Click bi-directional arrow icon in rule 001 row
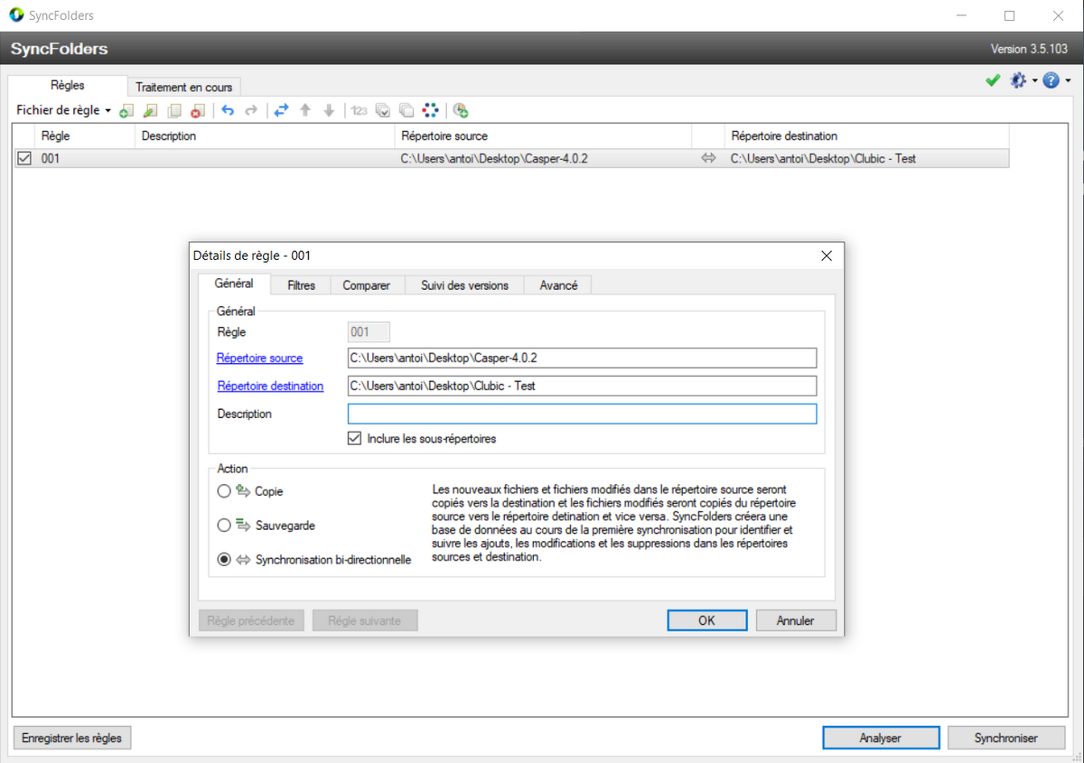1084x763 pixels. (x=708, y=159)
